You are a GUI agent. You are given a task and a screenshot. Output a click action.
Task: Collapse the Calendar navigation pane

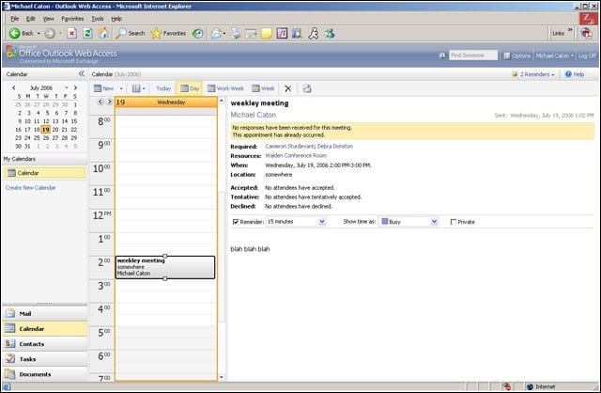coord(82,73)
